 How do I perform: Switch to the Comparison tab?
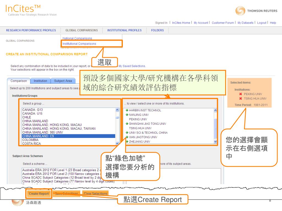click(x=19, y=81)
